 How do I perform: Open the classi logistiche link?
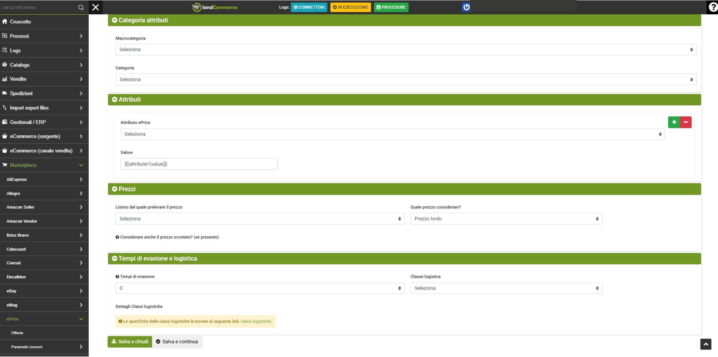[255, 322]
